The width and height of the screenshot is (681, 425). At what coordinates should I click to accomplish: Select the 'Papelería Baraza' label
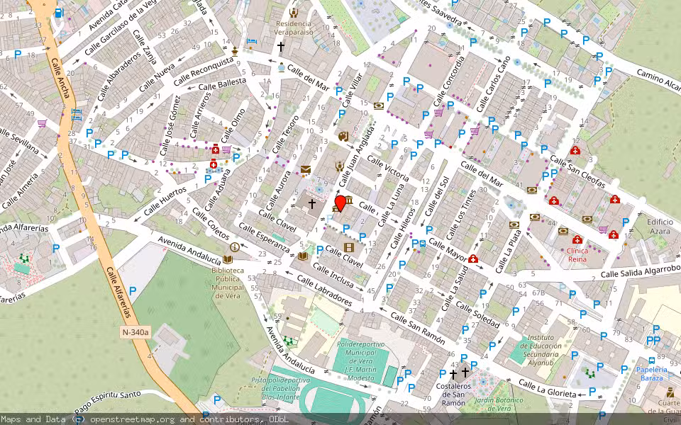pos(651,374)
